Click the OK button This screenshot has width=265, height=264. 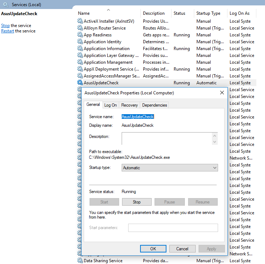pyautogui.click(x=153, y=249)
